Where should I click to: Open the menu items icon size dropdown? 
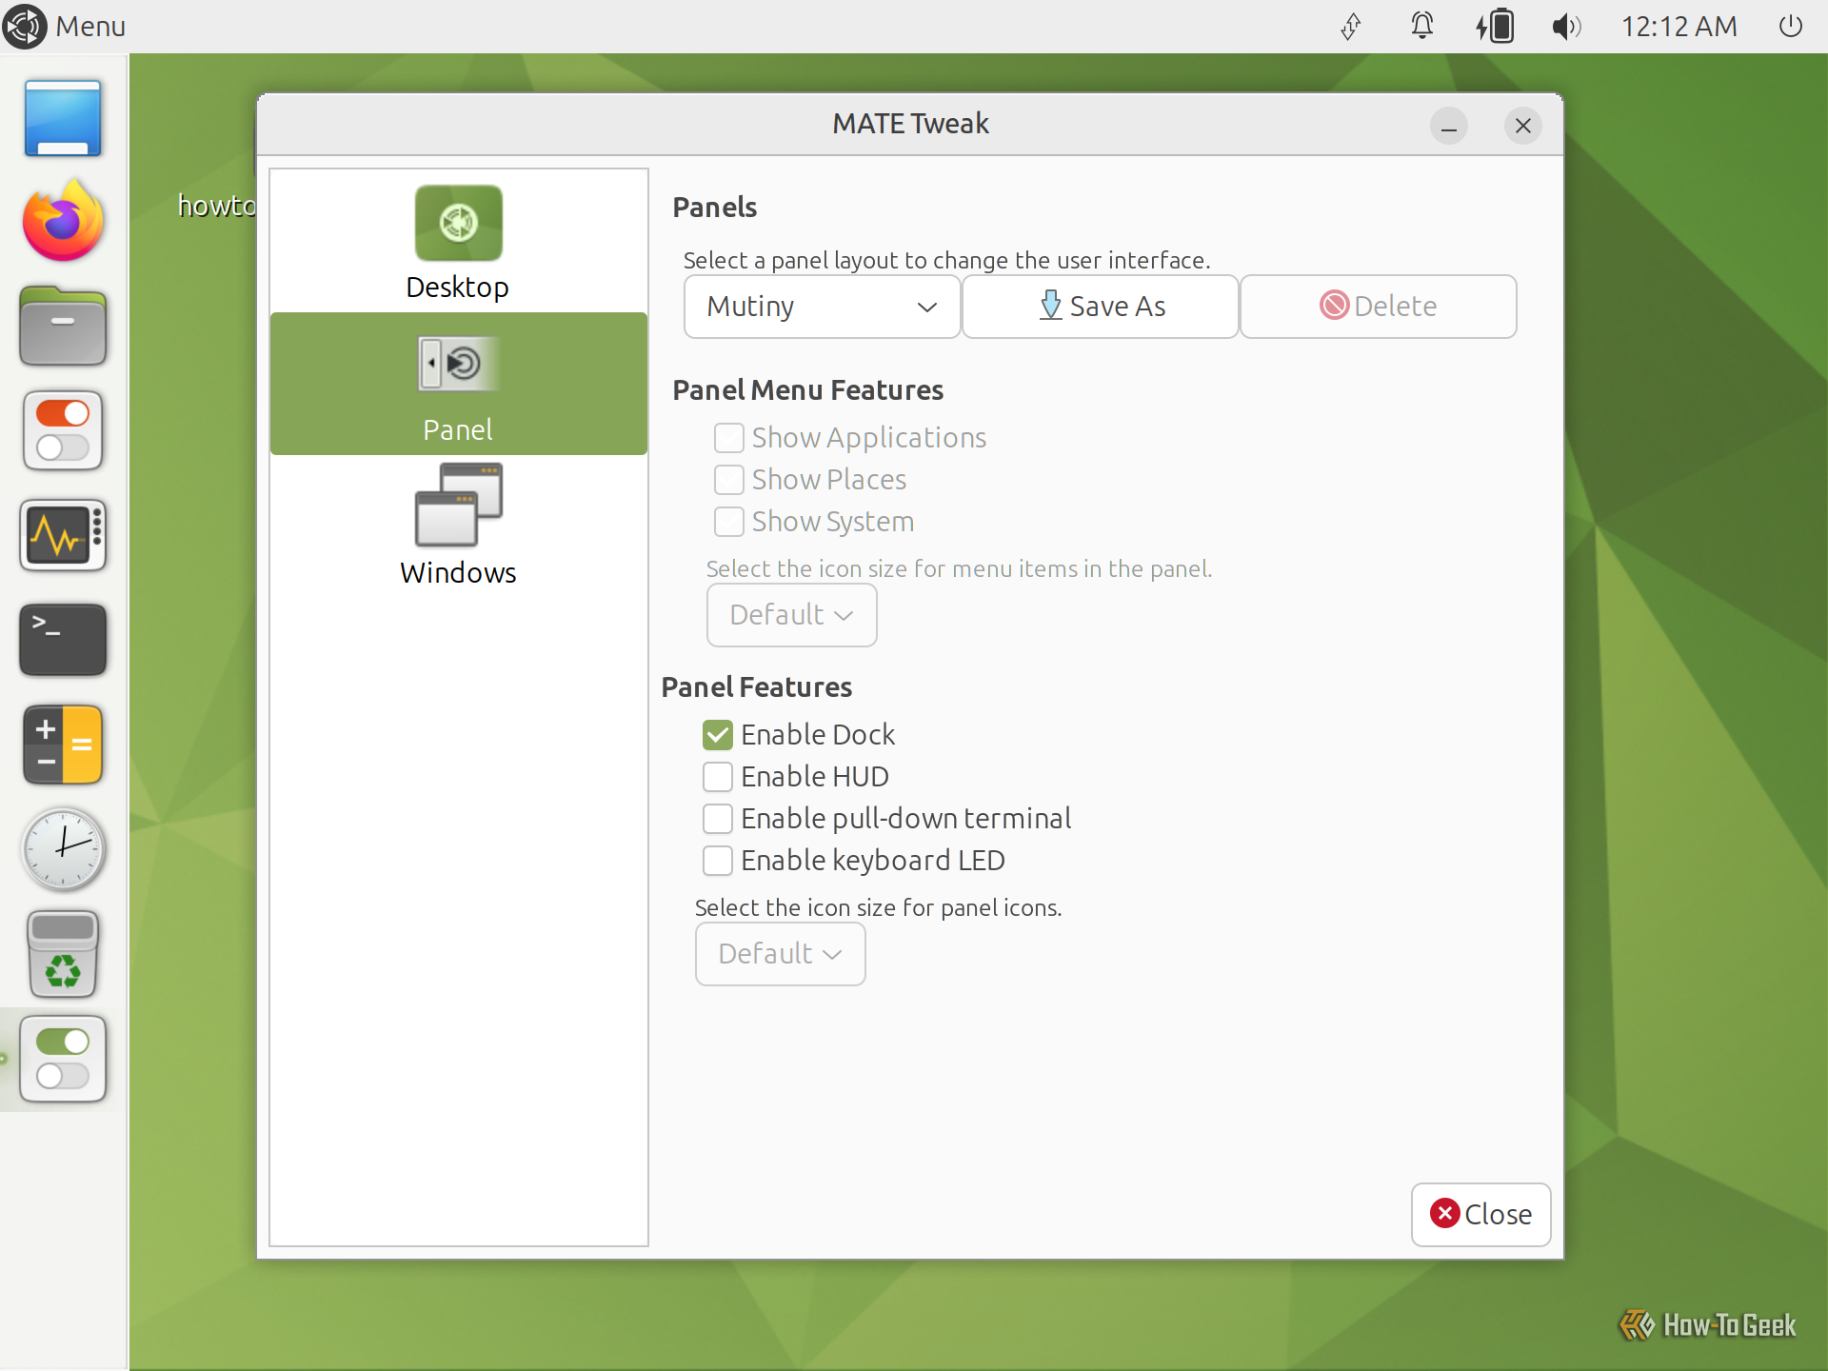(x=792, y=615)
